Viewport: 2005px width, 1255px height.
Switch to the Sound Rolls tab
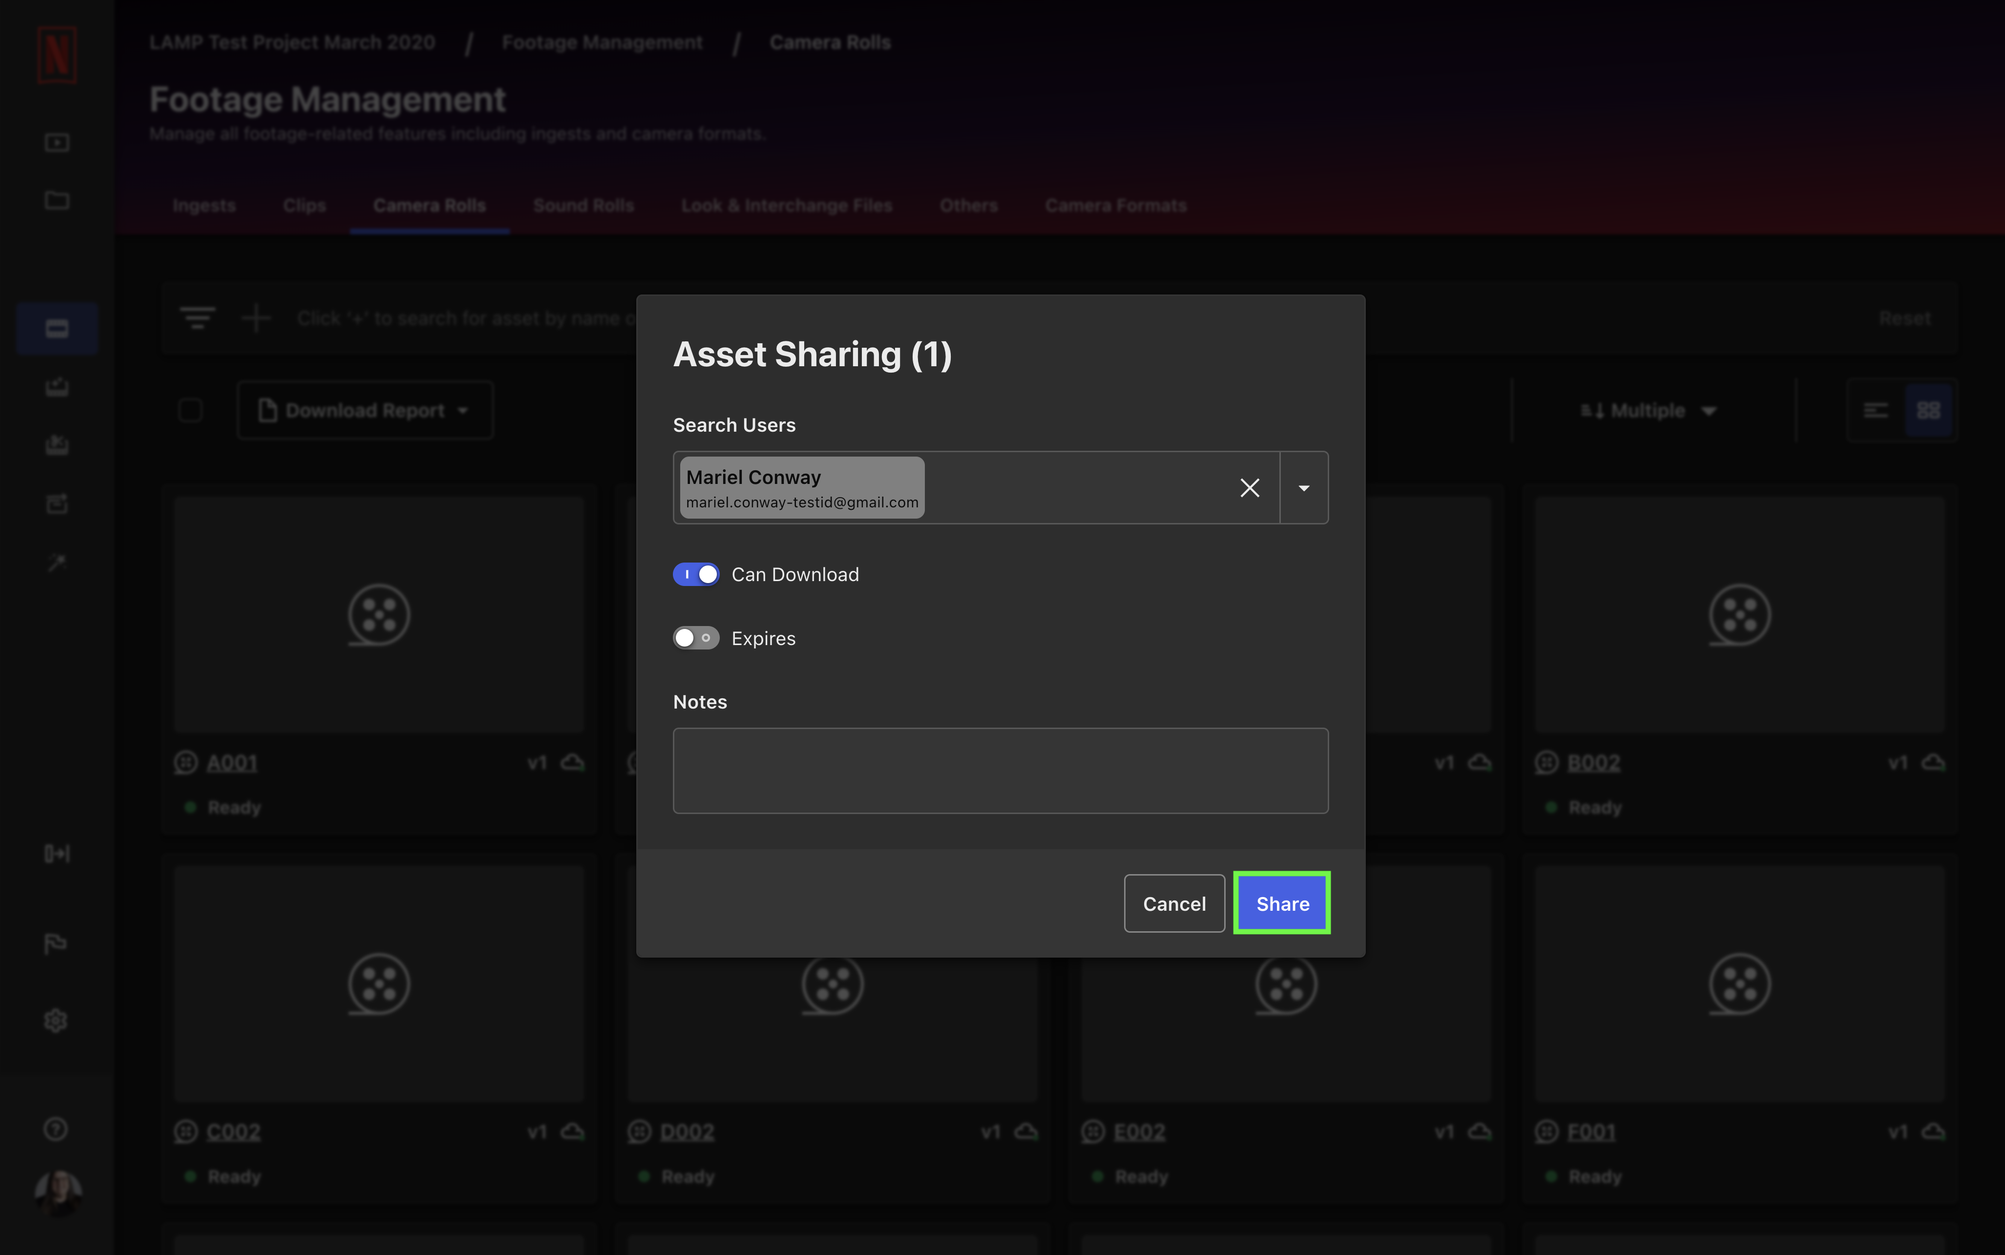584,205
